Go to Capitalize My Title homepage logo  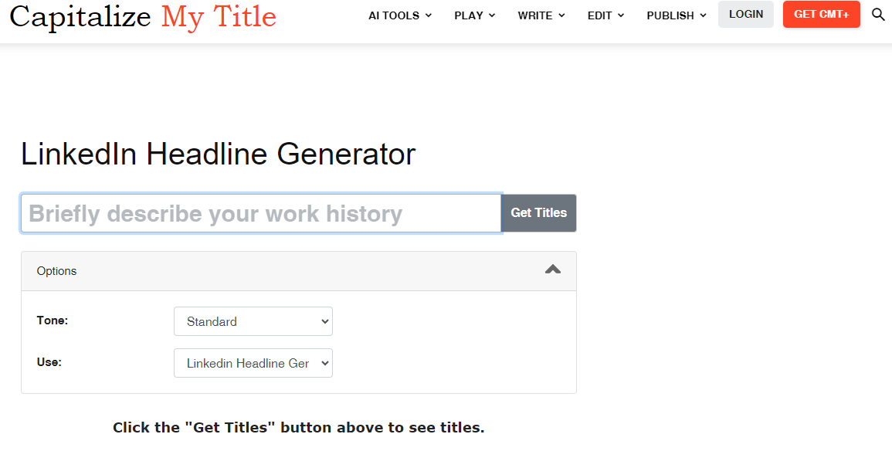143,17
